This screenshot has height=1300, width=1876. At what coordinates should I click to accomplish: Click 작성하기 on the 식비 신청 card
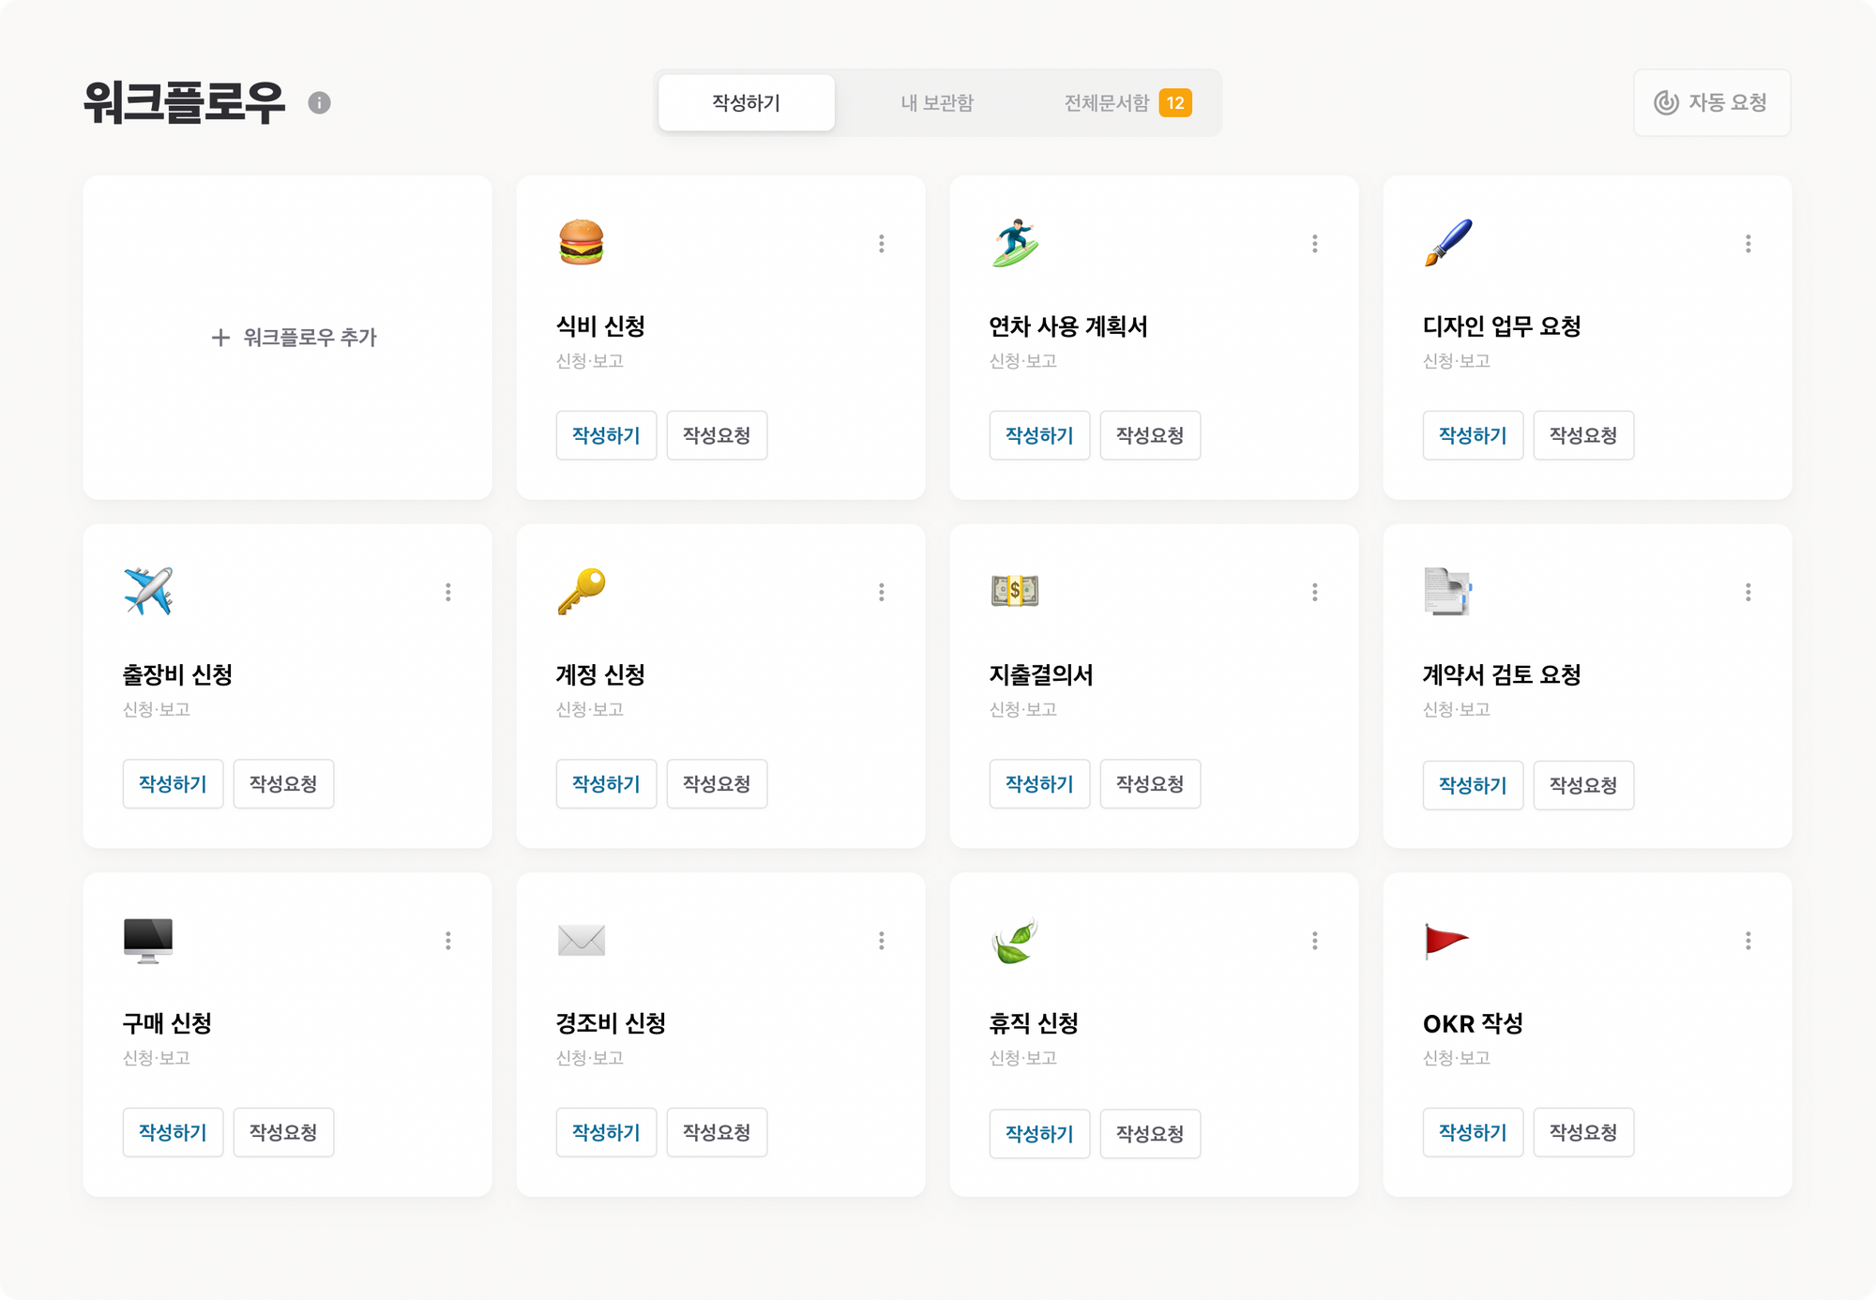coord(606,435)
